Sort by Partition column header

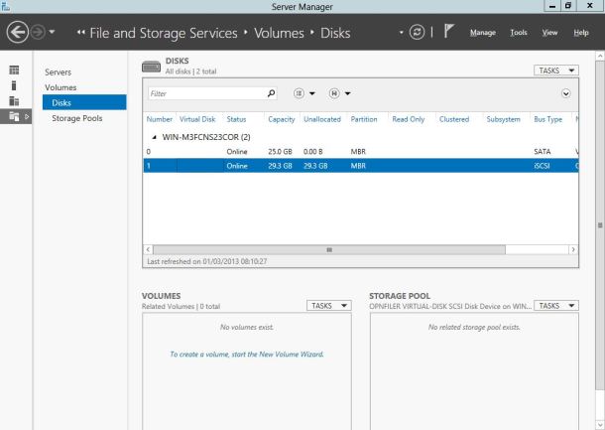pyautogui.click(x=364, y=119)
